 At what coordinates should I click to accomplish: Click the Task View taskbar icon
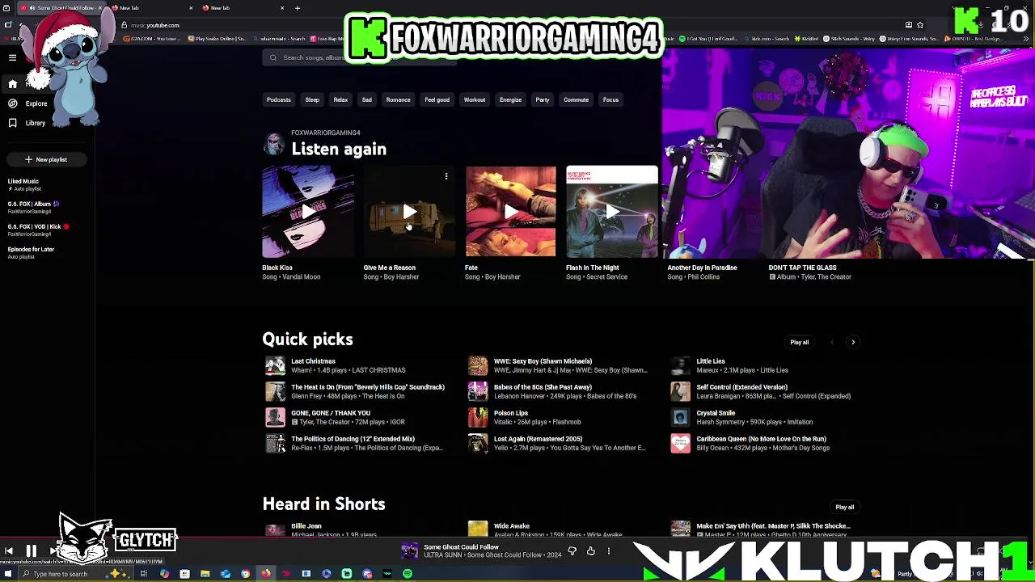point(144,574)
